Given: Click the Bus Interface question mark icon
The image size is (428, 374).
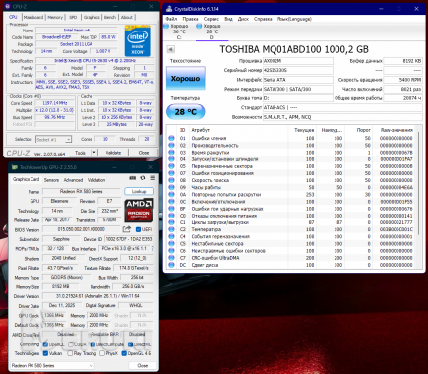Looking at the screenshot, I should click(153, 249).
